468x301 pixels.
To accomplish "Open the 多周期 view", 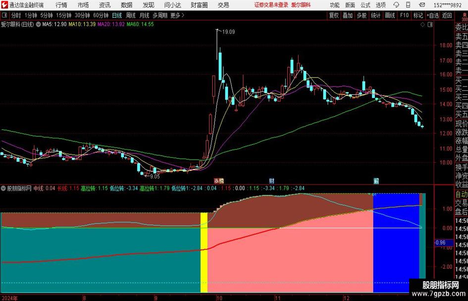I will coord(160,15).
